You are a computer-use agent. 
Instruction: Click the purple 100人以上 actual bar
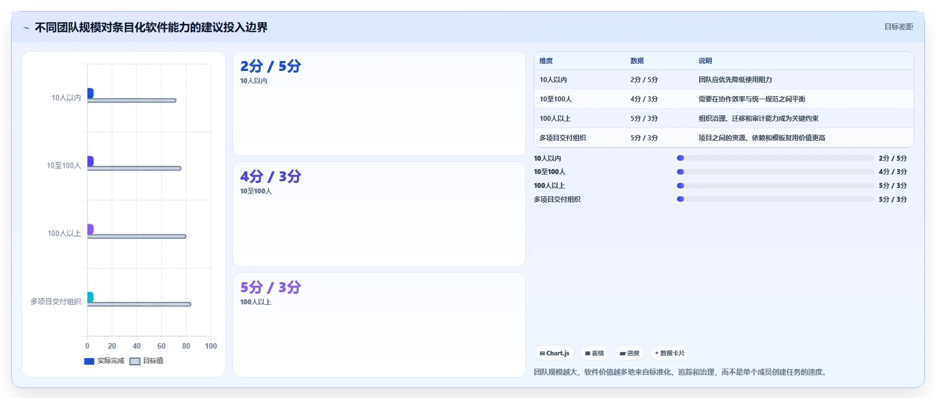[x=90, y=229]
